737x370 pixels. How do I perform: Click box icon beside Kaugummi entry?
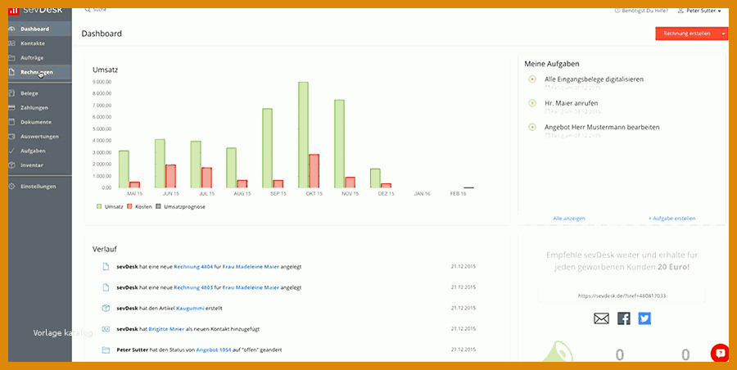(x=106, y=309)
